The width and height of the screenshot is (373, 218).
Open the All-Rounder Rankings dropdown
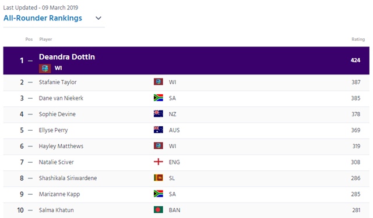(x=54, y=18)
